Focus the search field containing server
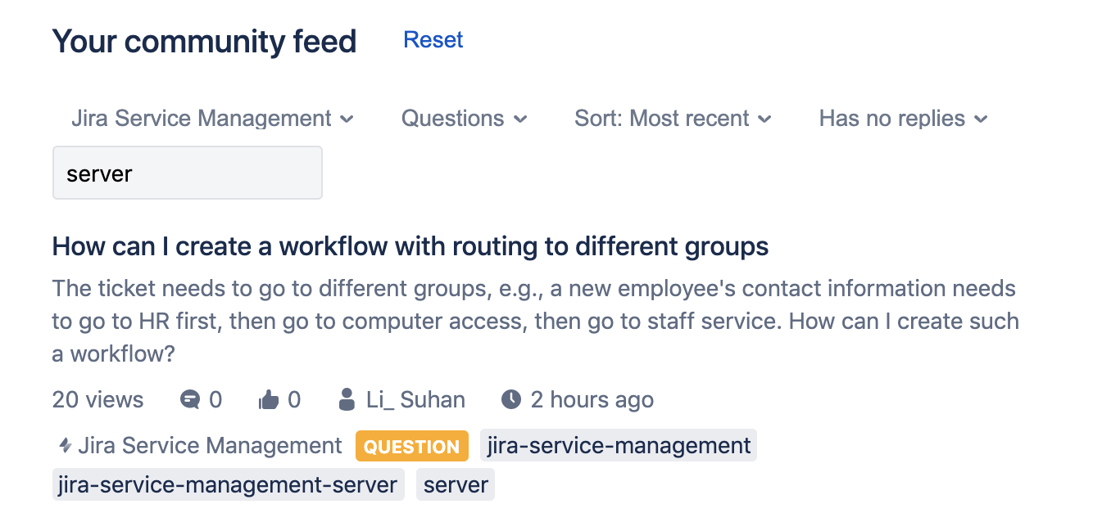Image resolution: width=1093 pixels, height=522 pixels. 188,173
